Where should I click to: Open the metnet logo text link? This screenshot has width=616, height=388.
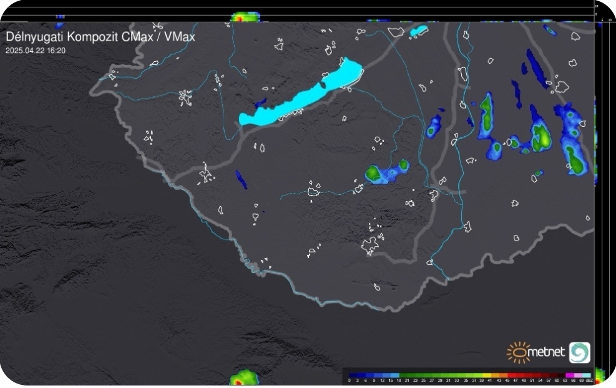547,354
